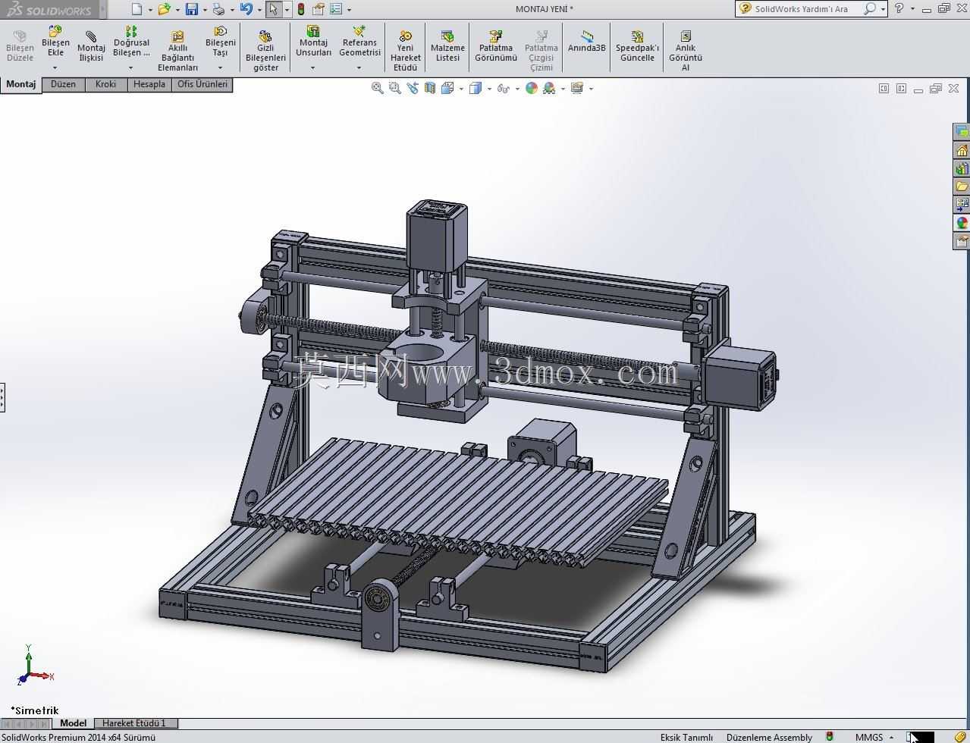The height and width of the screenshot is (743, 970).
Task: Click Bileşen Ekle (insert component)
Action: [55, 42]
